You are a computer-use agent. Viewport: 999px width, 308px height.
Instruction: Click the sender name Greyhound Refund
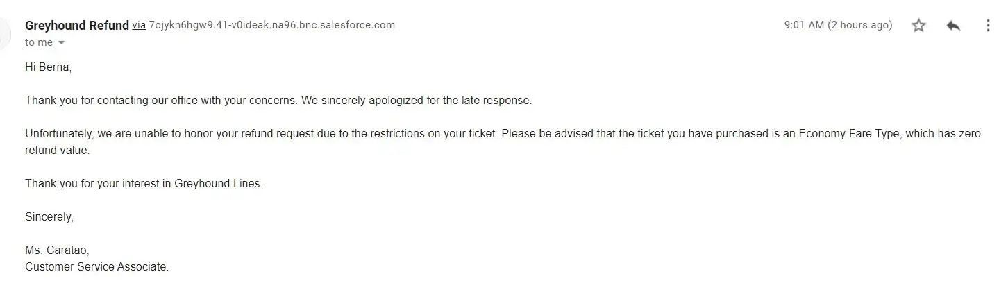tap(77, 25)
